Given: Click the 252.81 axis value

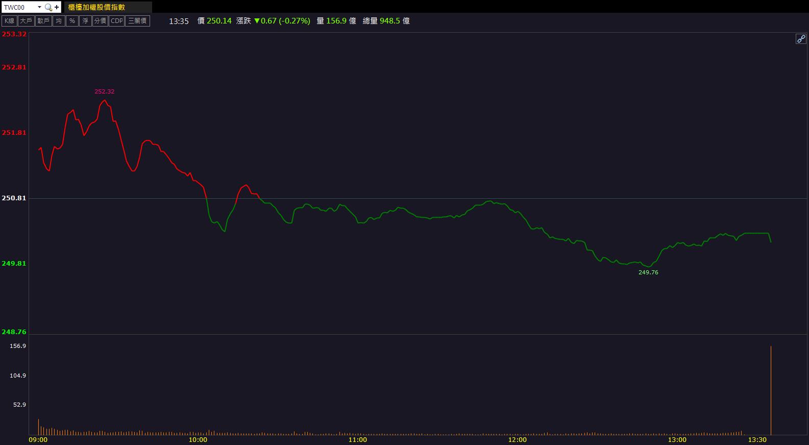Looking at the screenshot, I should click(x=14, y=67).
